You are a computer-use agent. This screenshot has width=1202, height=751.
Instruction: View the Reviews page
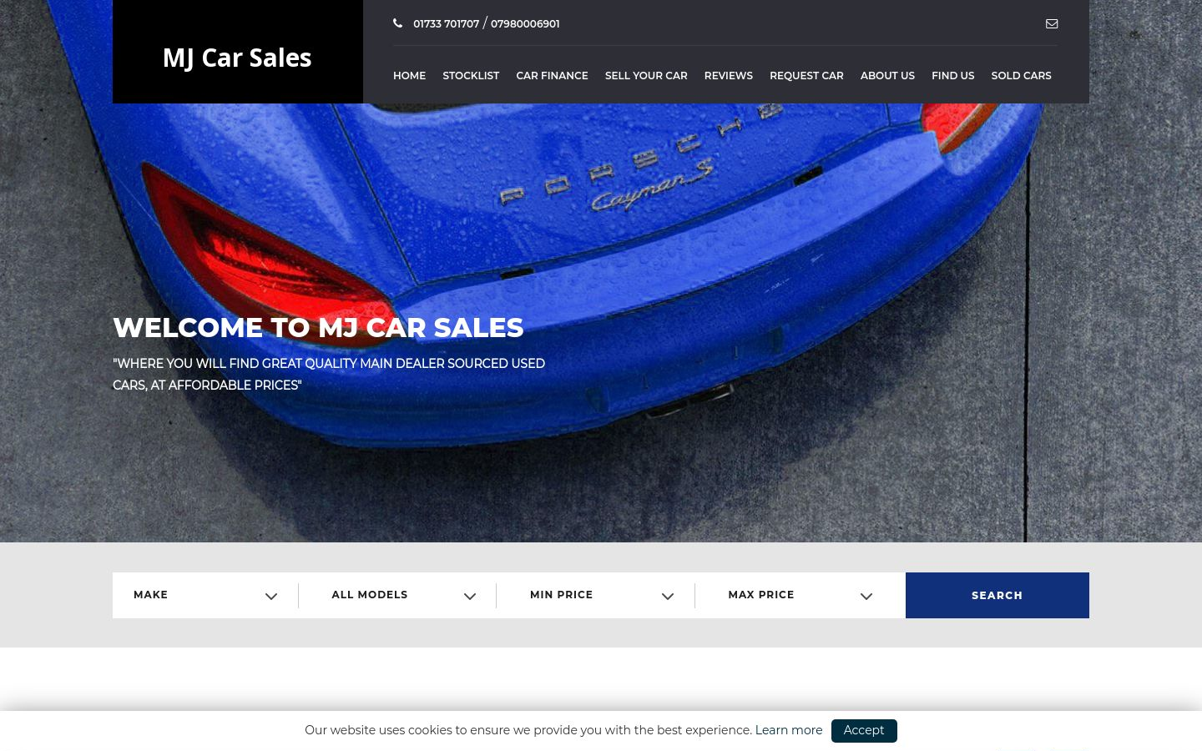point(729,75)
